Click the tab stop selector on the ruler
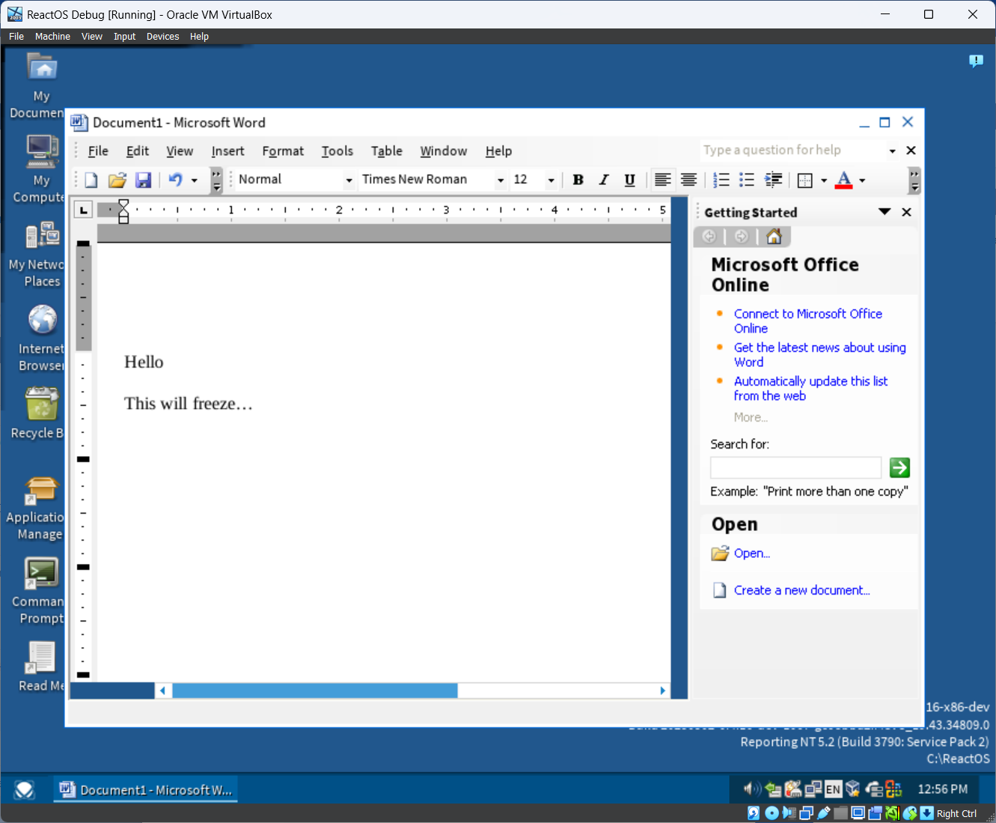Image resolution: width=996 pixels, height=823 pixels. (x=83, y=210)
